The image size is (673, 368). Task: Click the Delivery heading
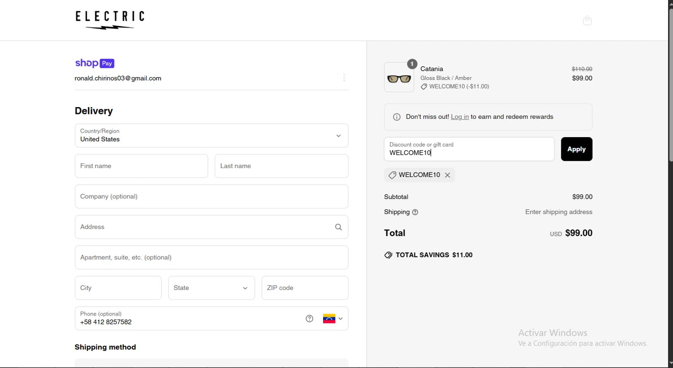pyautogui.click(x=94, y=111)
